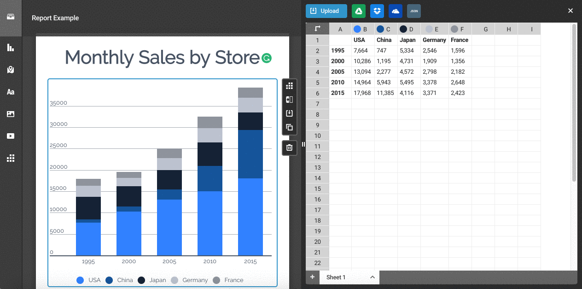Screen dimensions: 582x289
Task: Change column C series color swatch
Action: click(380, 29)
